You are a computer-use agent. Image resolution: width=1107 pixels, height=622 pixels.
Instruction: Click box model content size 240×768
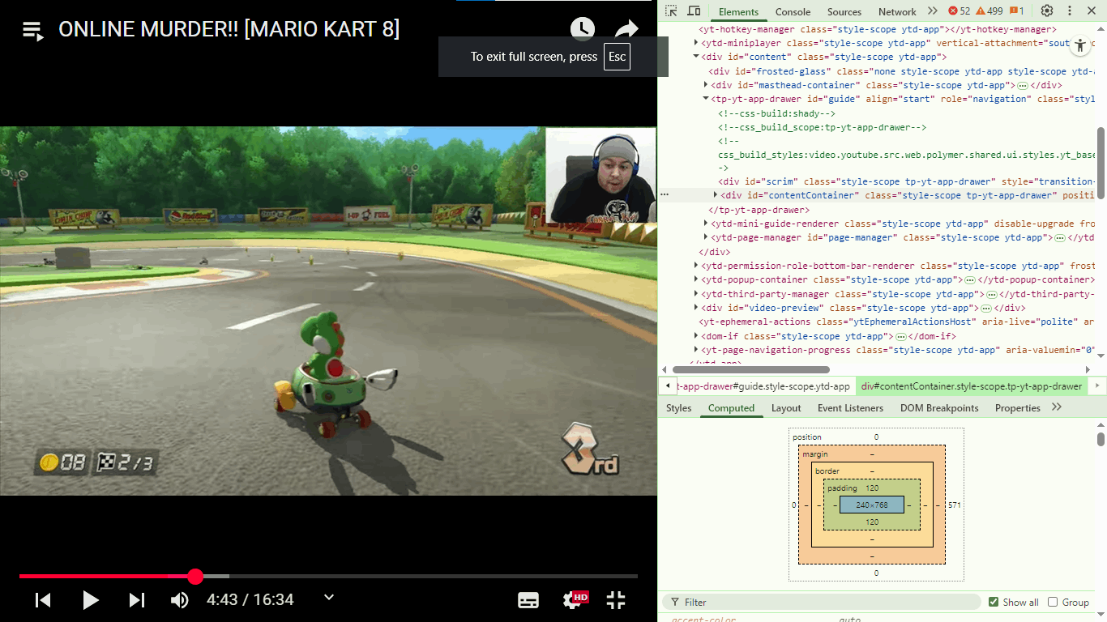872,505
